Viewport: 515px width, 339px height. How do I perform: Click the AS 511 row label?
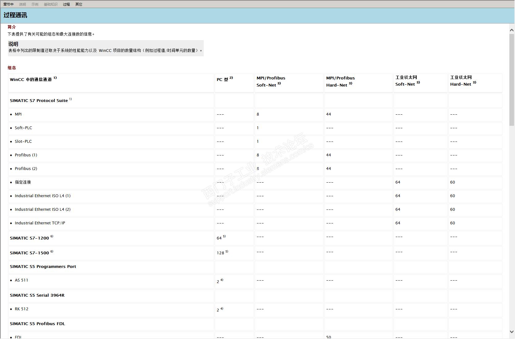coord(21,280)
